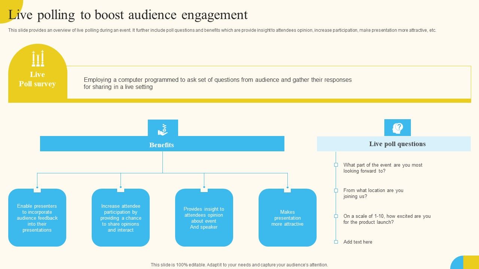Click the head with question mark icon
The height and width of the screenshot is (269, 479).
point(397,128)
